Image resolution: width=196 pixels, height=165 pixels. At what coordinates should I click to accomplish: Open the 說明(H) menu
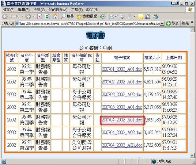tap(92, 10)
